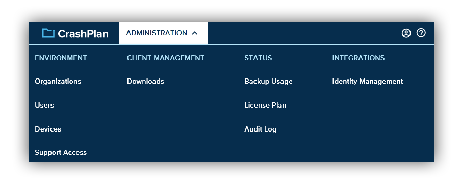Select the ADMINISTRATION menu label

click(157, 33)
